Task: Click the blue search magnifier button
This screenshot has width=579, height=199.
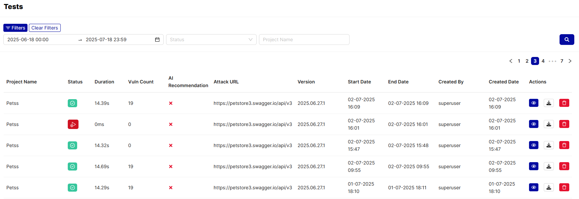Action: [x=567, y=40]
